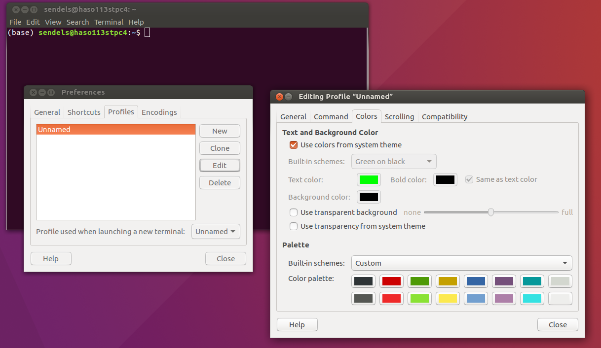Open the Palette Built-in schemes Custom dropdown
The width and height of the screenshot is (601, 348).
[x=461, y=263]
